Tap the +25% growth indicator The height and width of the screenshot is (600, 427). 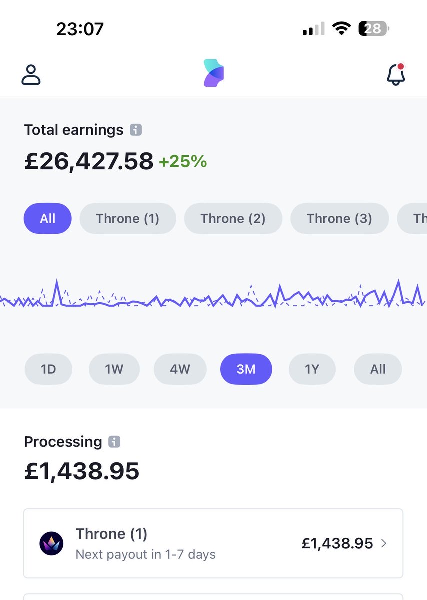183,162
